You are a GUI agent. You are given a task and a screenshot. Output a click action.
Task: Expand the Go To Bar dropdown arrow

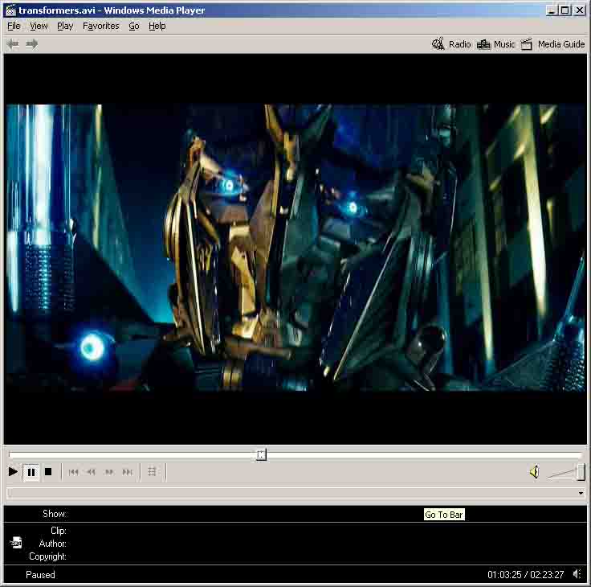coord(581,493)
